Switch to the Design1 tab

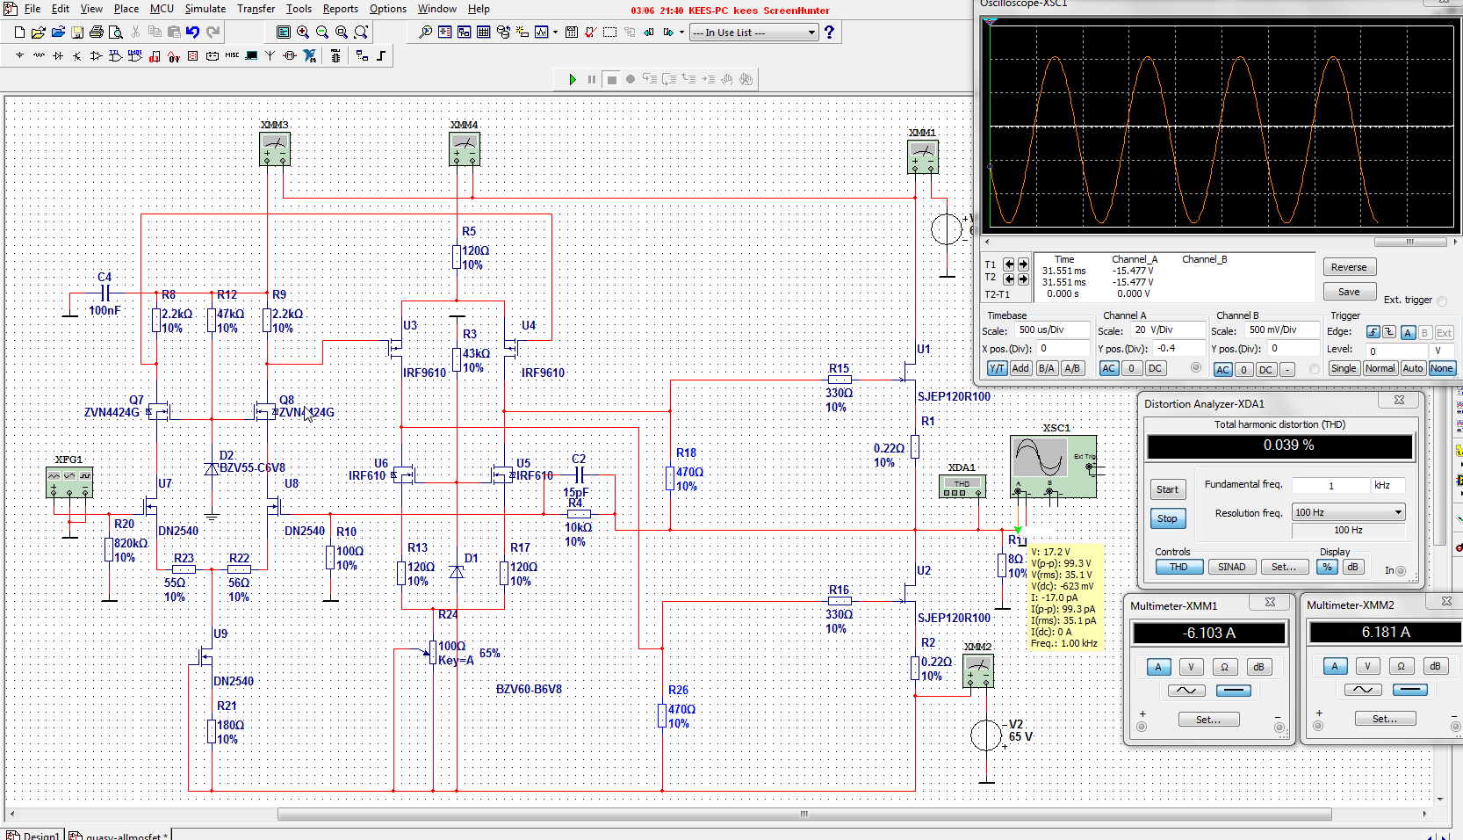click(33, 835)
